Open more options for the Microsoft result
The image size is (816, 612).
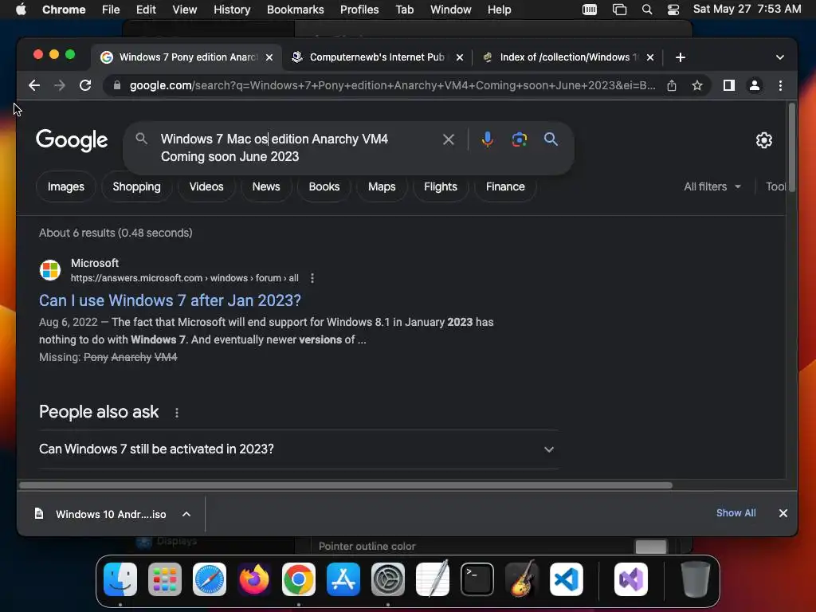pos(312,278)
